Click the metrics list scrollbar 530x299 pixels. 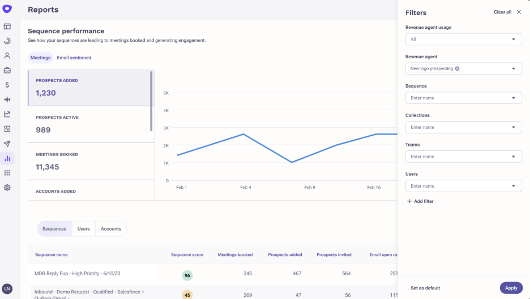(x=151, y=101)
